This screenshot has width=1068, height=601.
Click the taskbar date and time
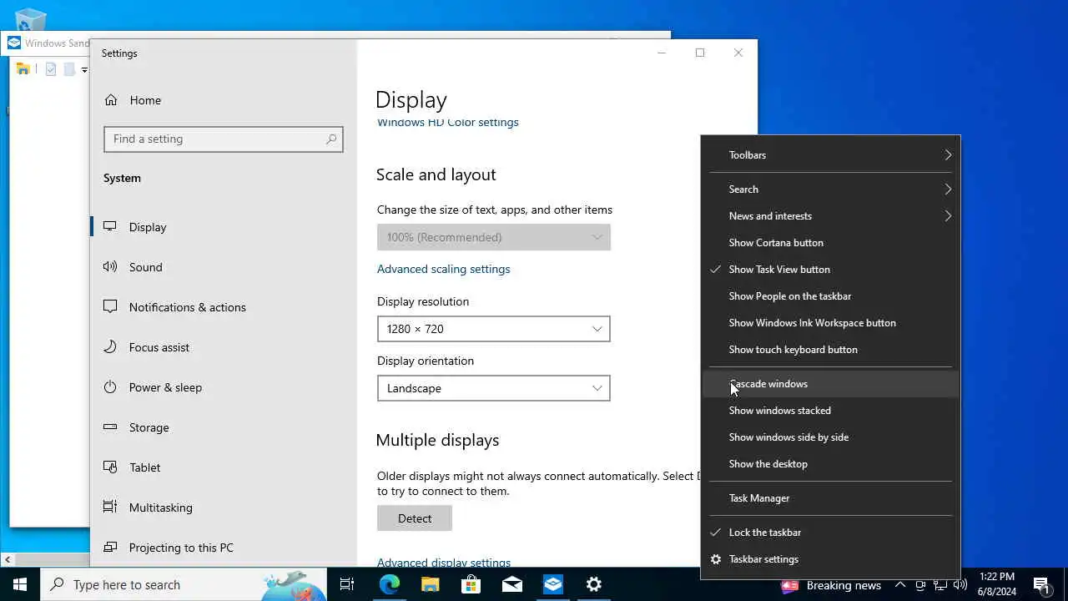point(997,584)
